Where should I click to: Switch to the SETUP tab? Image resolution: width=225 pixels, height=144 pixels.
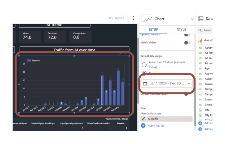(x=153, y=30)
